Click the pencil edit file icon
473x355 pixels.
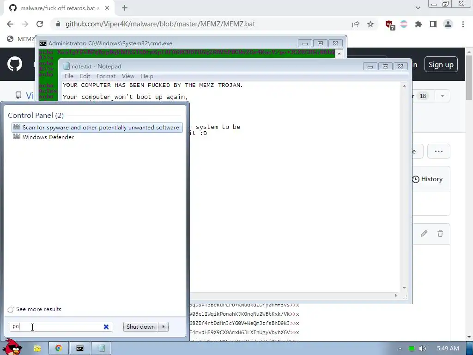point(424,233)
